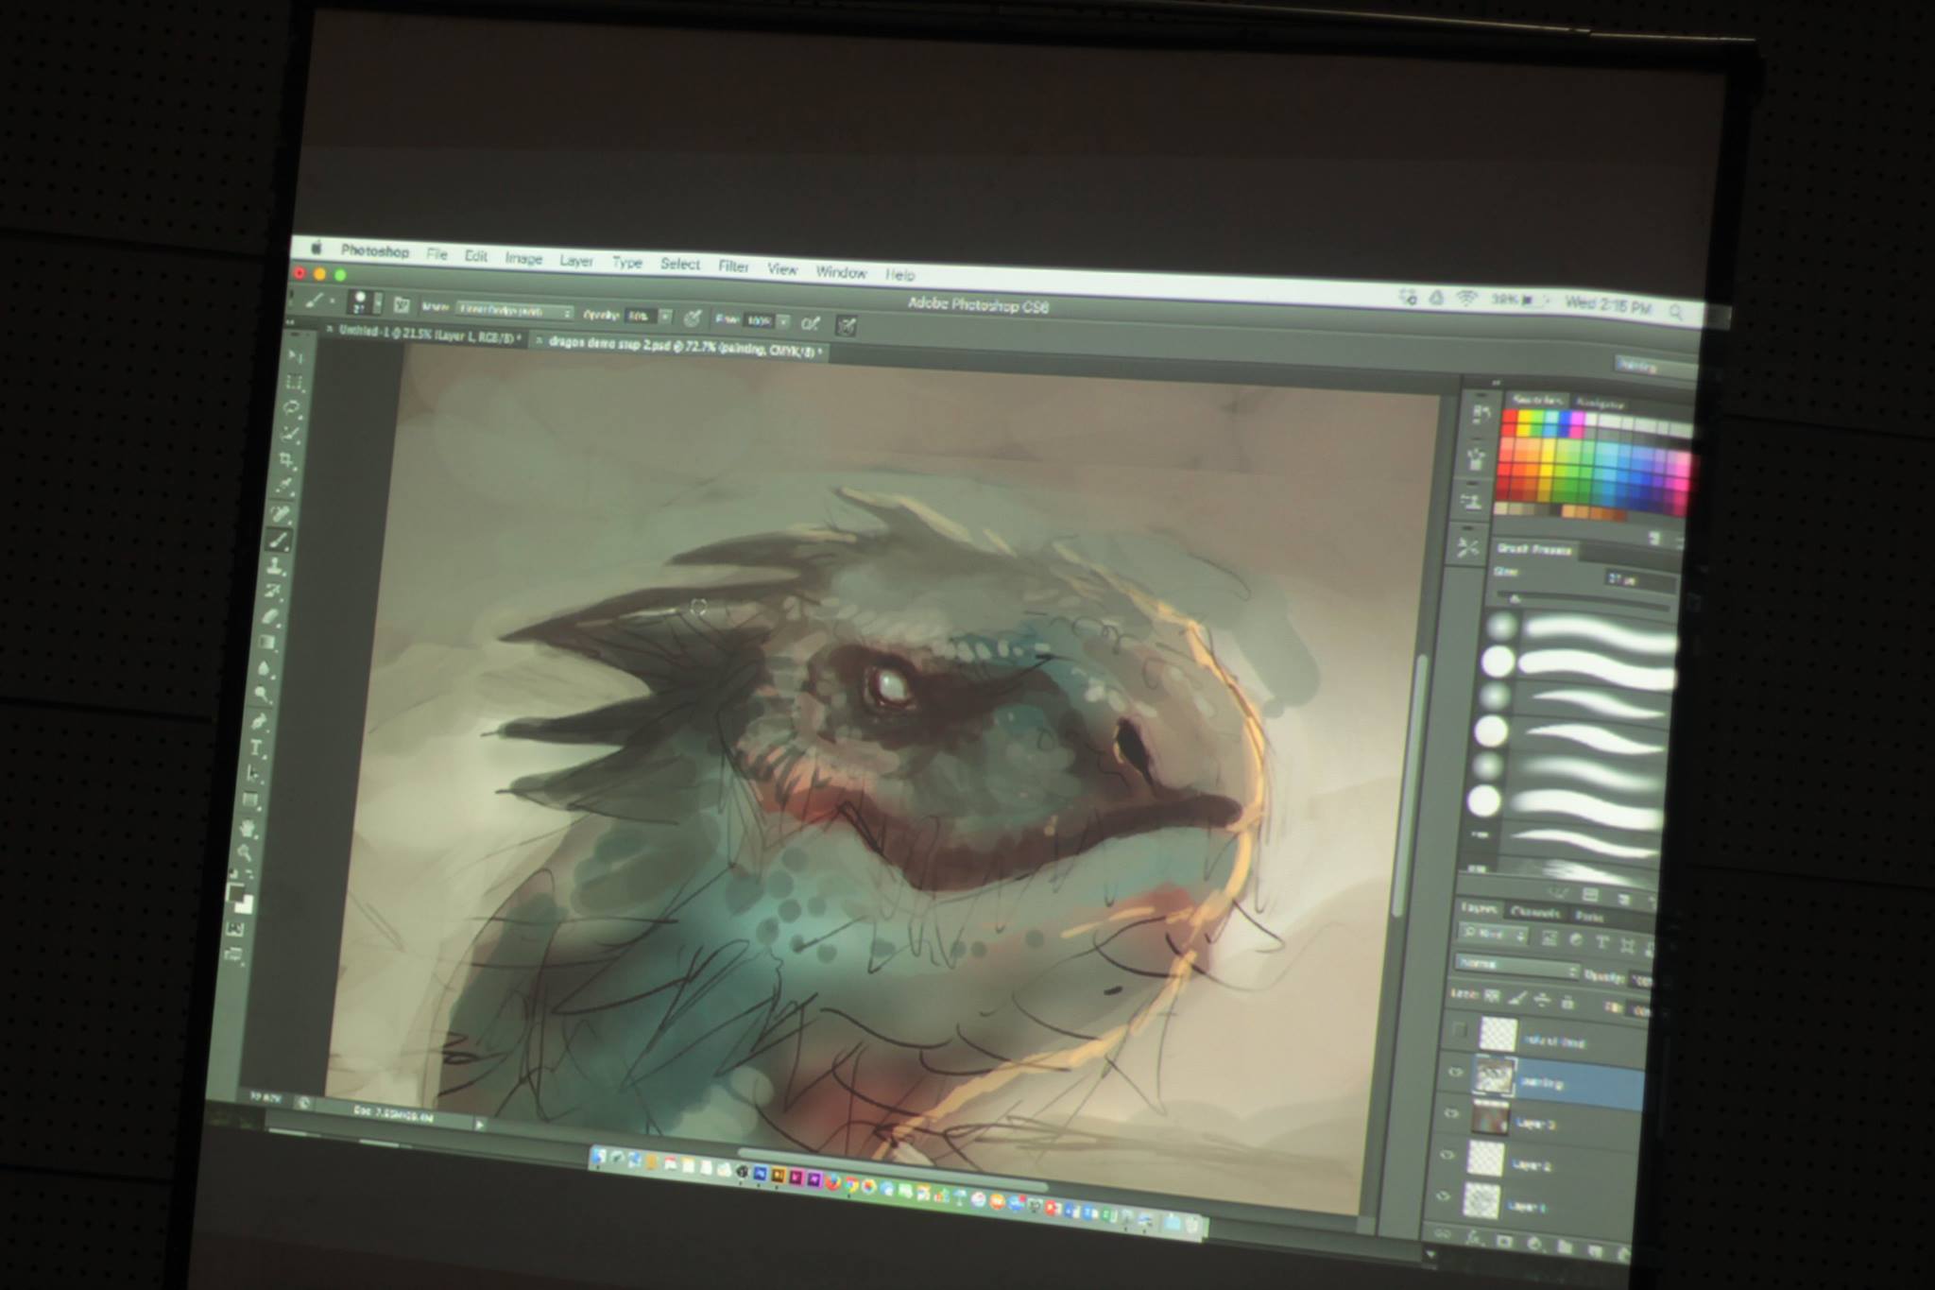
Task: Hide the painting layer
Action: click(x=1455, y=1072)
